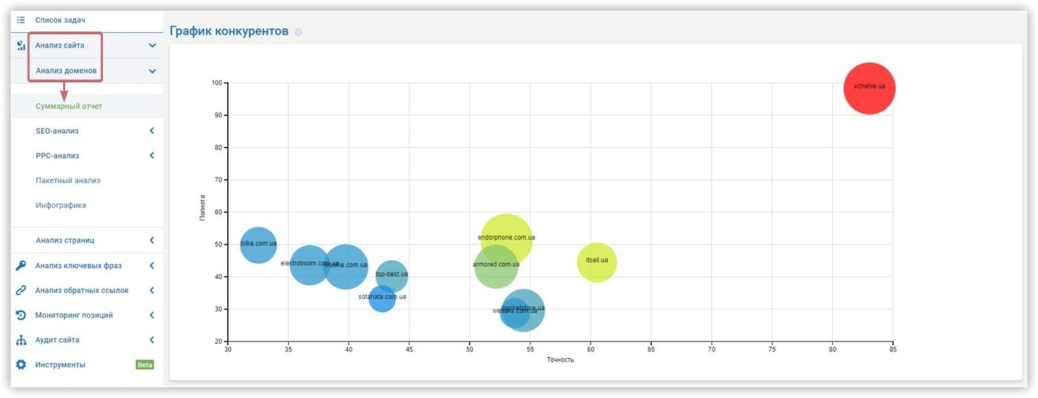Image resolution: width=1038 pixels, height=398 pixels.
Task: Click the site analysis chart icon
Action: (21, 46)
